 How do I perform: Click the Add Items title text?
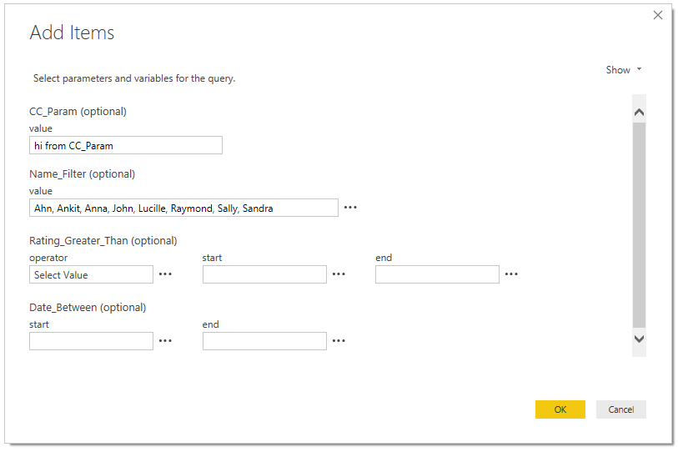tap(72, 33)
